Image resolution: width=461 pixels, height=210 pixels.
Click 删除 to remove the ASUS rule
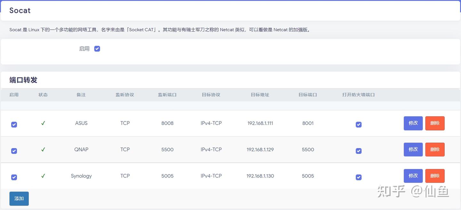pos(435,123)
